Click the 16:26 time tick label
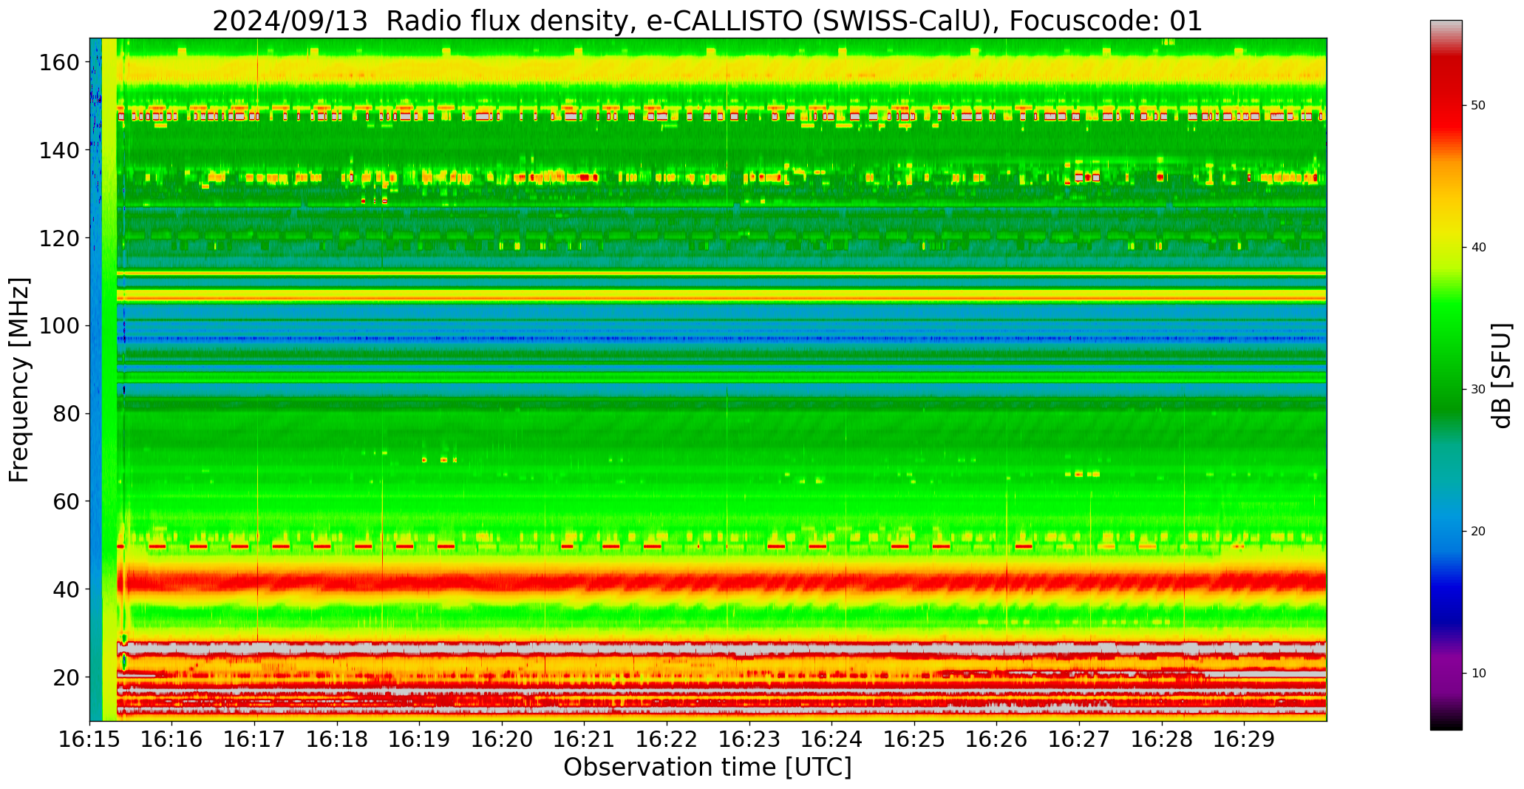1524x789 pixels. (996, 739)
